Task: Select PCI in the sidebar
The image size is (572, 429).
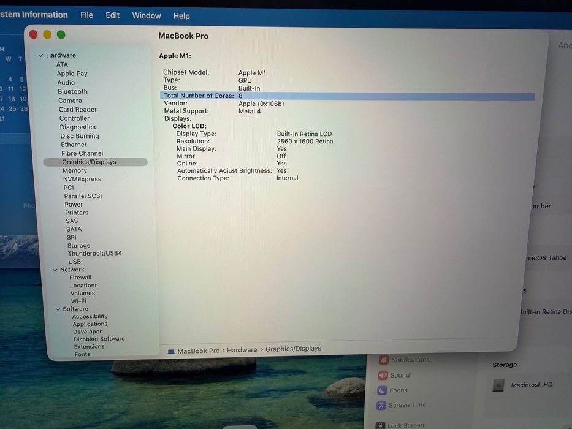Action: tap(69, 188)
